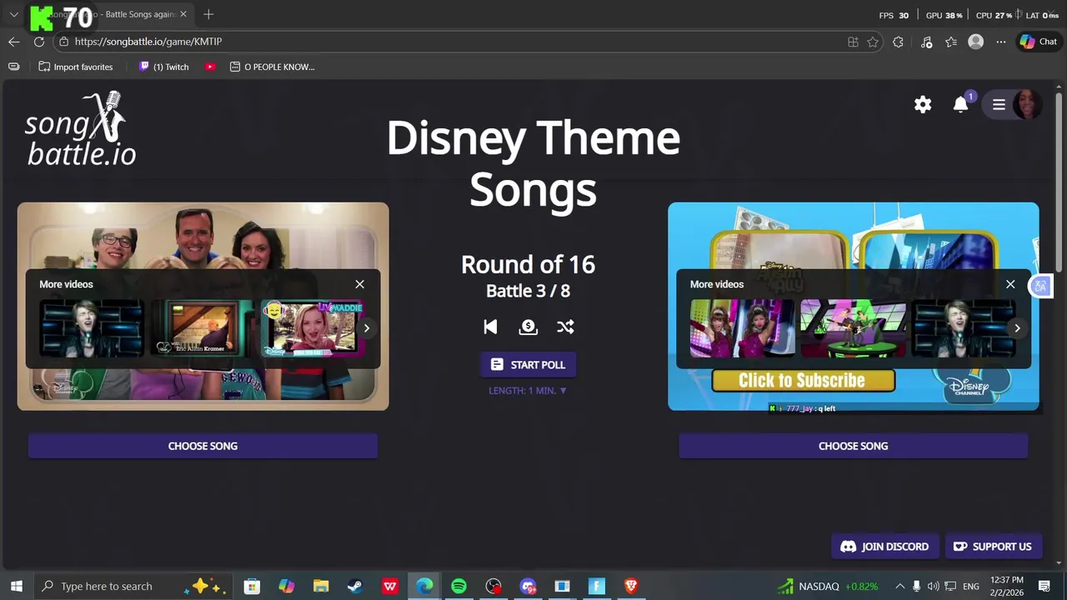Open the browser profile icon
1067x600 pixels.
coord(976,42)
